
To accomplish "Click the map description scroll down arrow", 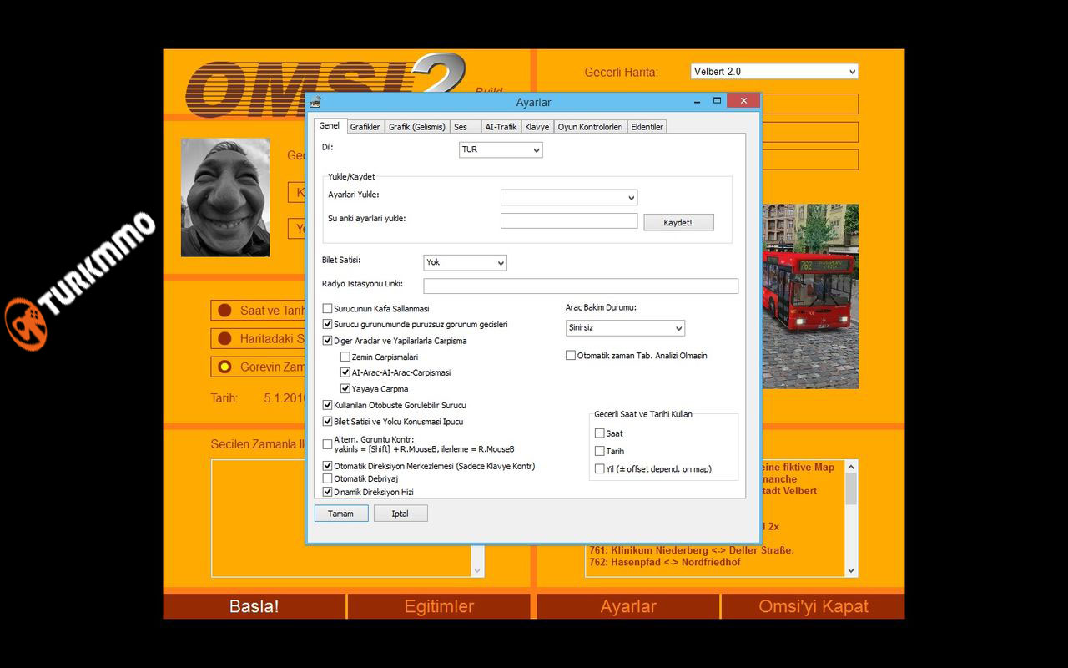I will pos(851,570).
